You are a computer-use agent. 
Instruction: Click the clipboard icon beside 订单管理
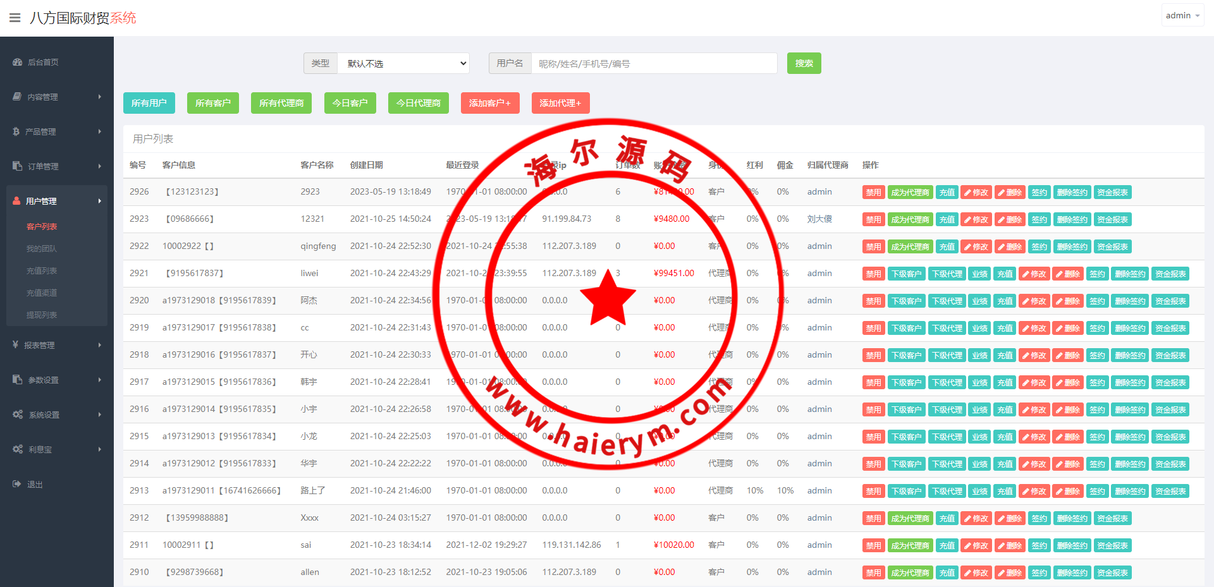17,166
